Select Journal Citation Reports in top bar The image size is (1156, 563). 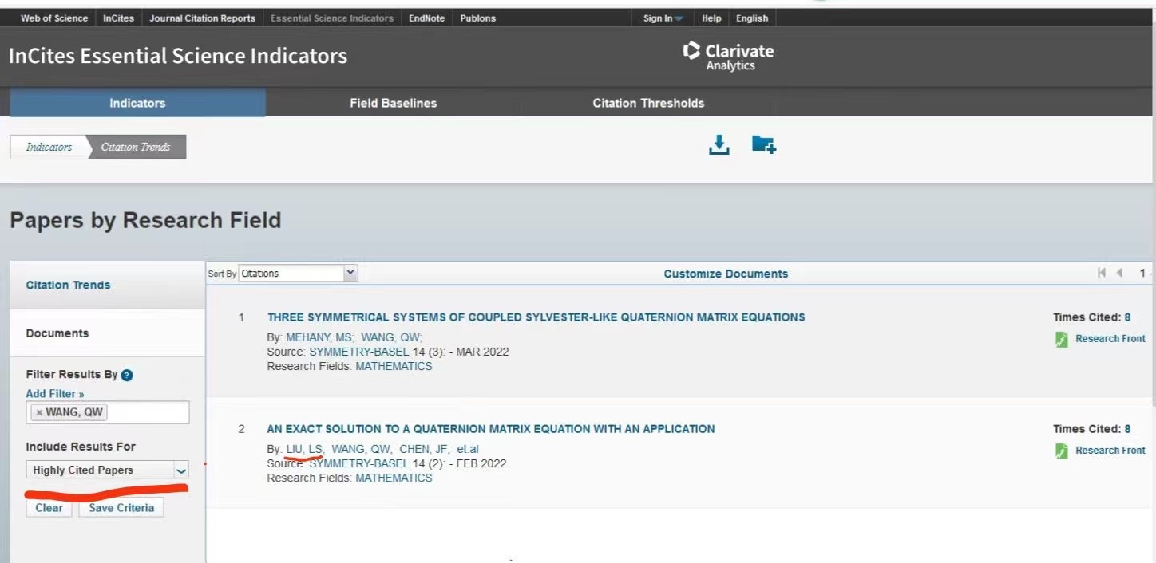202,18
